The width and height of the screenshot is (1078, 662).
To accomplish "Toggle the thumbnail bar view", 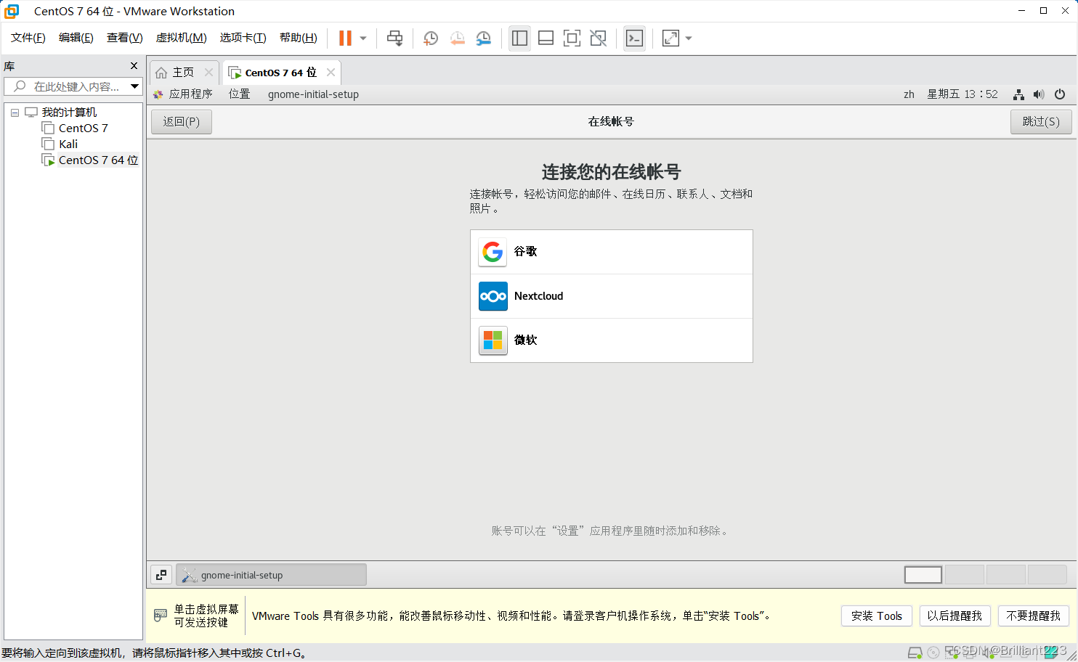I will point(546,38).
